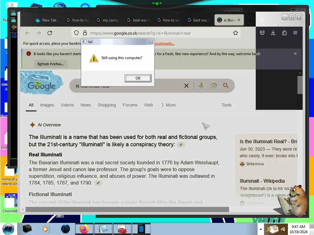Go forward with Firefox forward arrow
Screen dimensions: 314x235
pyautogui.click(x=39, y=33)
